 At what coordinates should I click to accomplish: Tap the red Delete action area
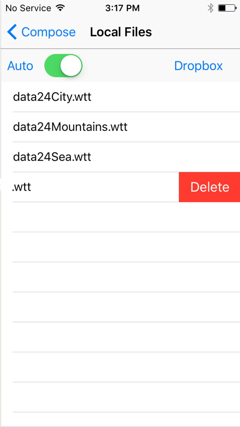click(209, 187)
